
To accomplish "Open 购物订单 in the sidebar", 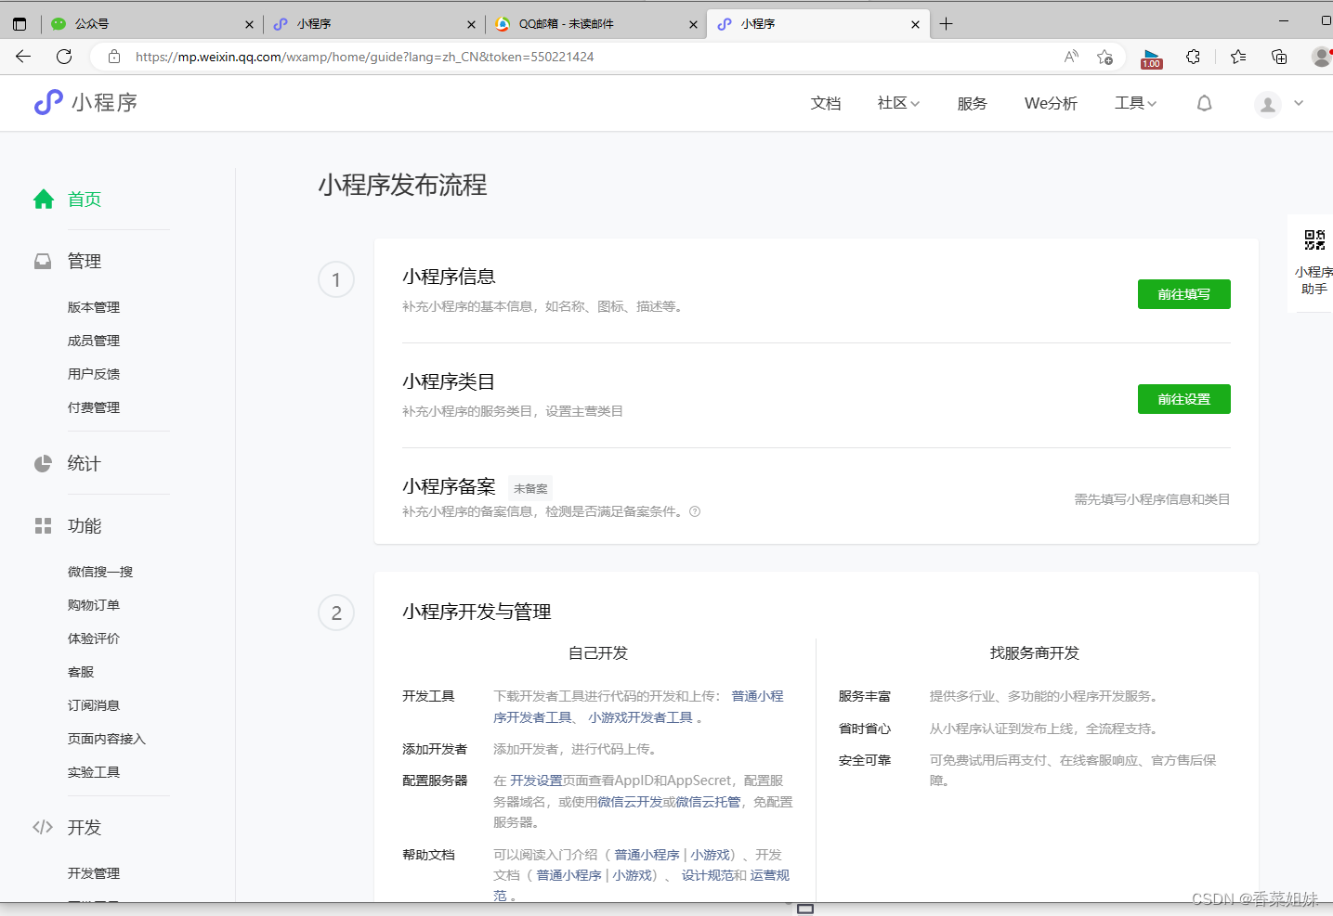I will pyautogui.click(x=94, y=605).
